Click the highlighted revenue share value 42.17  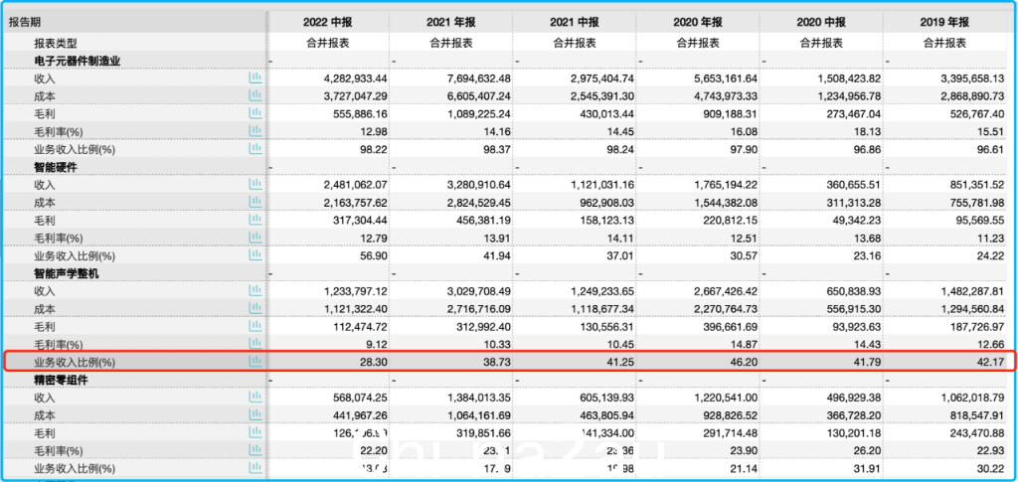click(x=992, y=362)
